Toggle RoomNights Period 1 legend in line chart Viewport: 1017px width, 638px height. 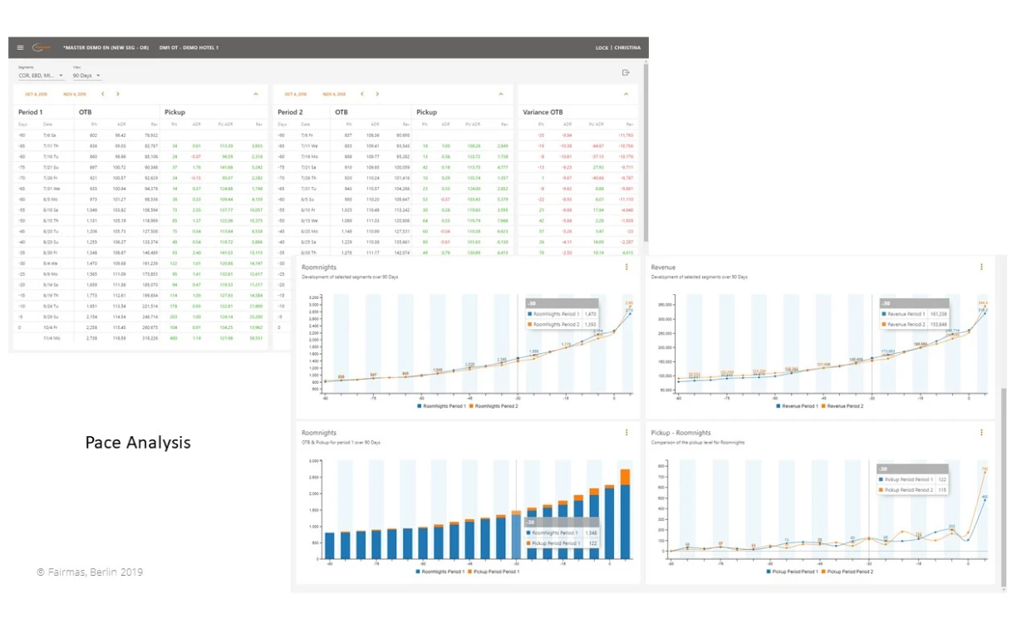[x=441, y=406]
